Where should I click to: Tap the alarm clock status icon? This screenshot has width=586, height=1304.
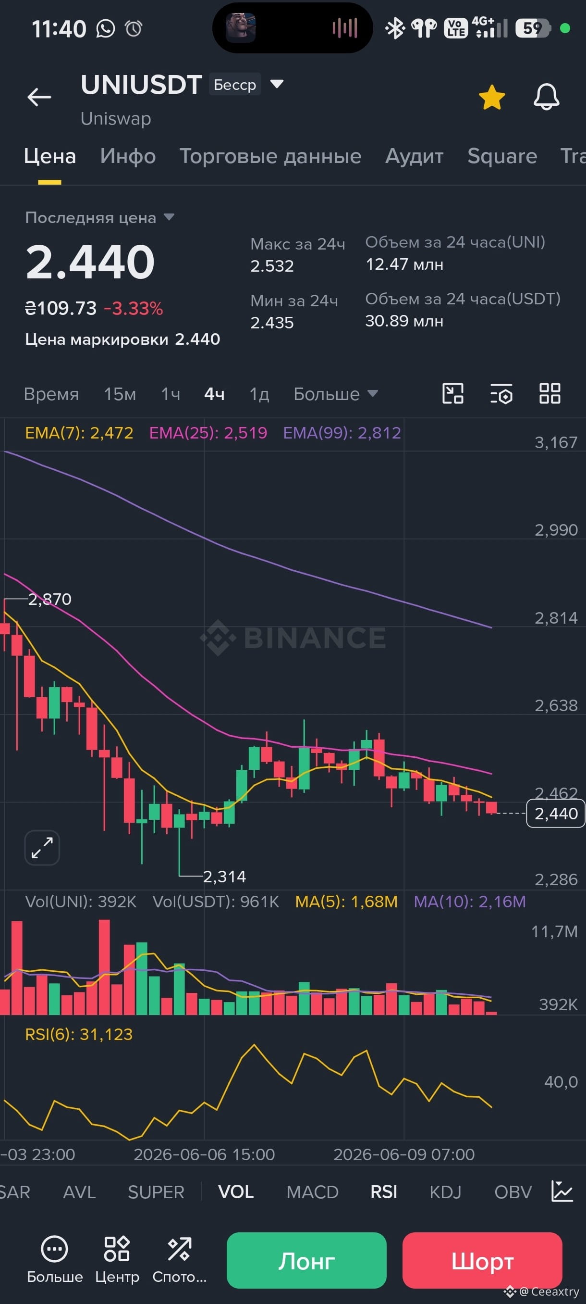pyautogui.click(x=134, y=28)
